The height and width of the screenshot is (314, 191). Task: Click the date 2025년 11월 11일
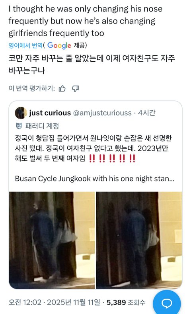pos(73,302)
